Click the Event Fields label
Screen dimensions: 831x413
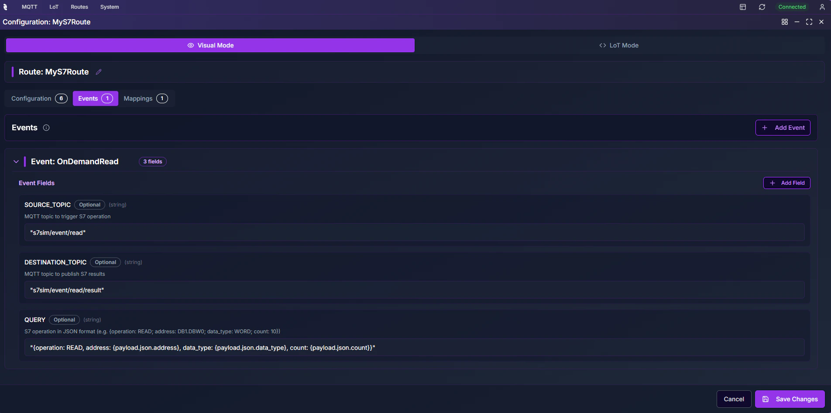(x=37, y=183)
